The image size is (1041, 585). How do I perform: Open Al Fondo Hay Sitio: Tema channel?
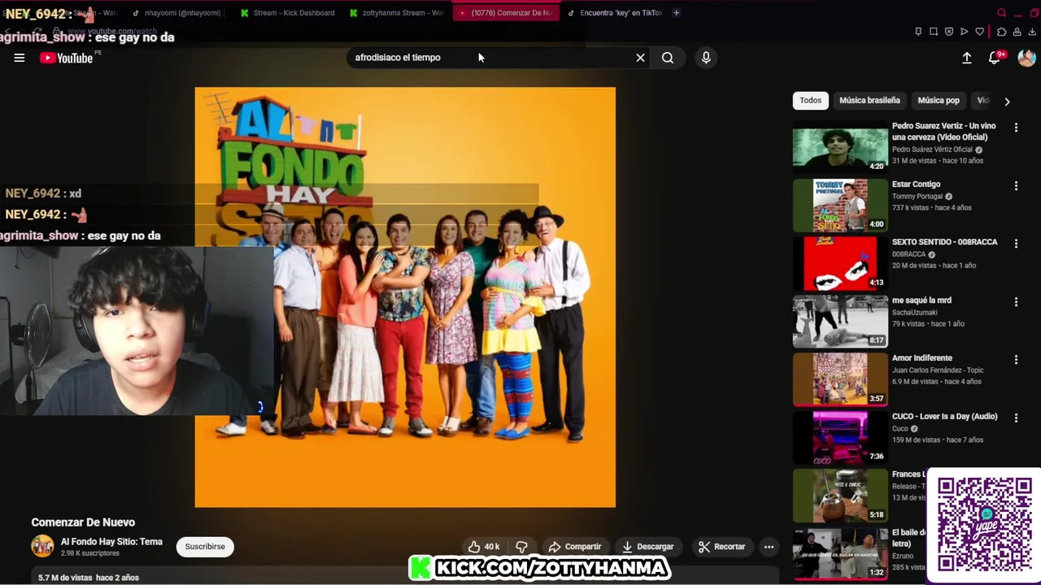point(111,542)
